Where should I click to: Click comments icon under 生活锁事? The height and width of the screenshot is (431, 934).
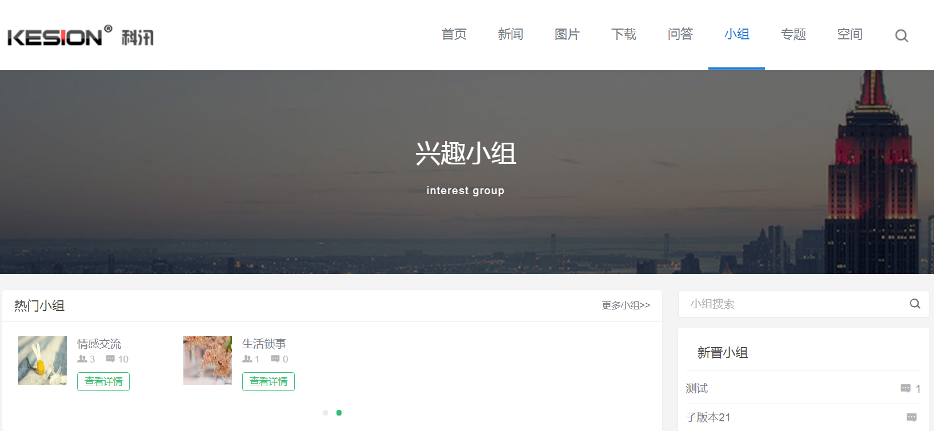click(275, 359)
